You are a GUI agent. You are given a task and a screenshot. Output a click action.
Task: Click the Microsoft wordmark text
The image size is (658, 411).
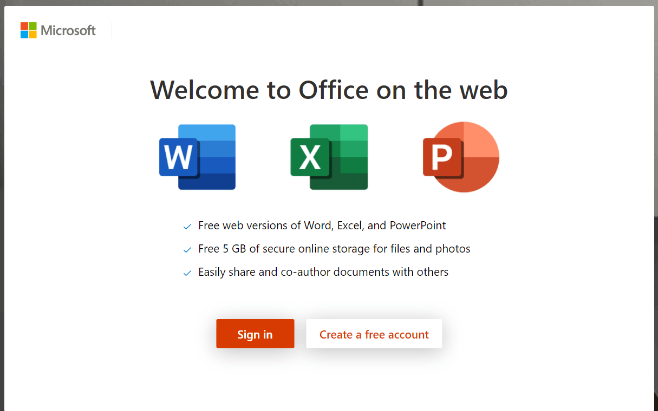pos(68,30)
